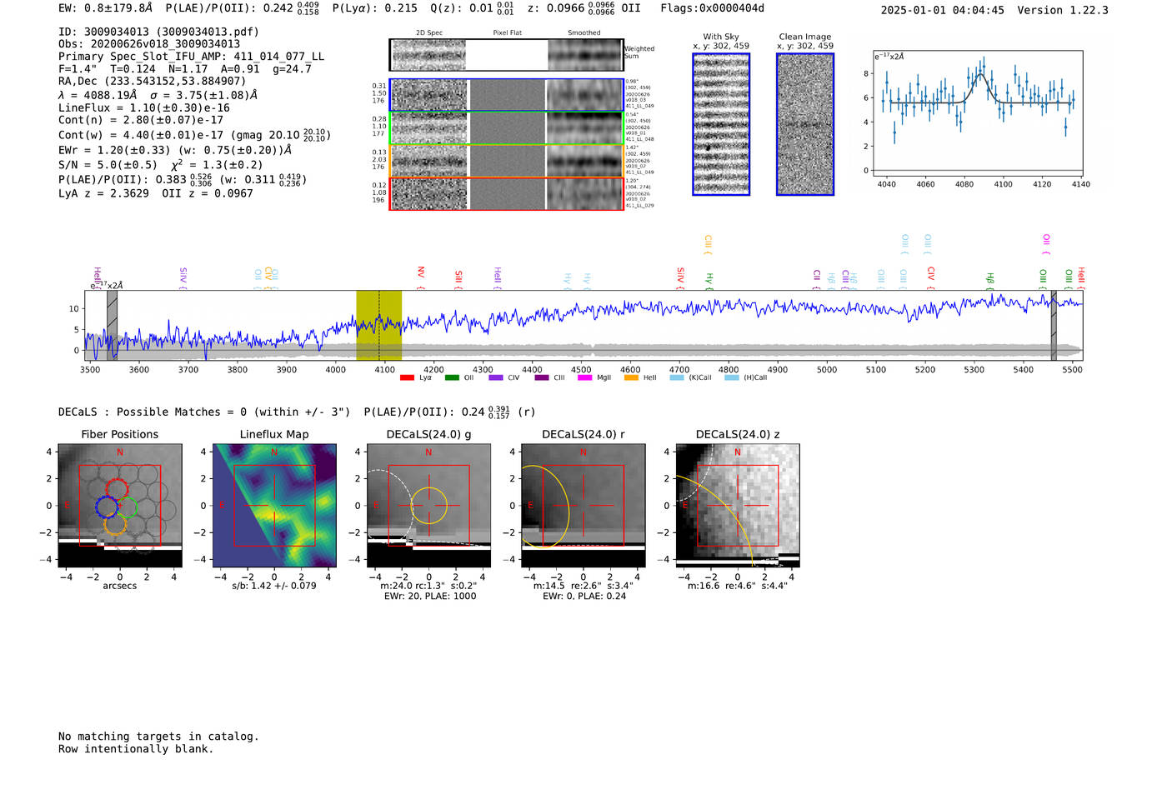This screenshot has width=1167, height=794.
Task: Click the red CIV line marker near 5200 Å
Action: click(x=931, y=277)
